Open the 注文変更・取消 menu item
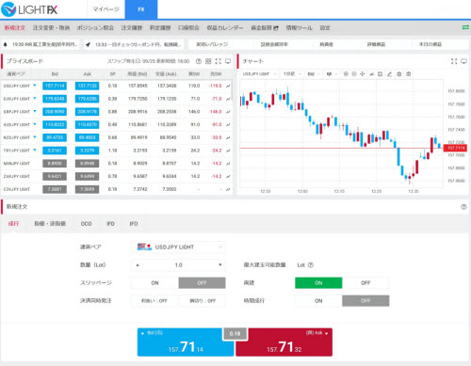471x366 pixels. coord(51,28)
